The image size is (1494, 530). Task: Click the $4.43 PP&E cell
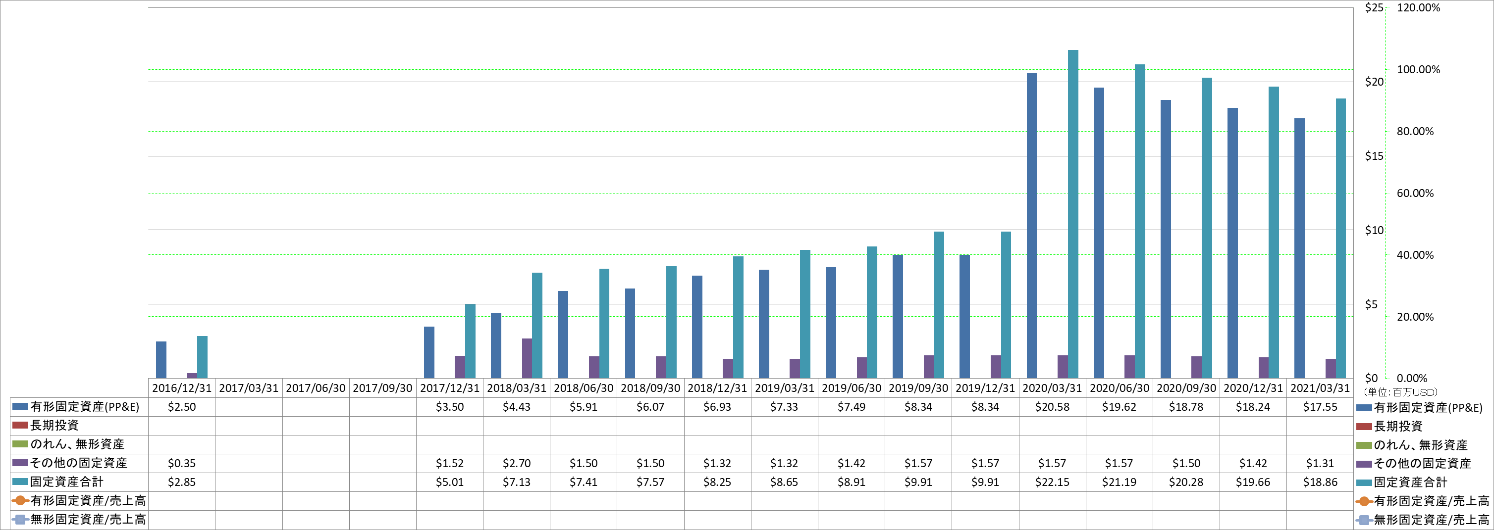517,407
